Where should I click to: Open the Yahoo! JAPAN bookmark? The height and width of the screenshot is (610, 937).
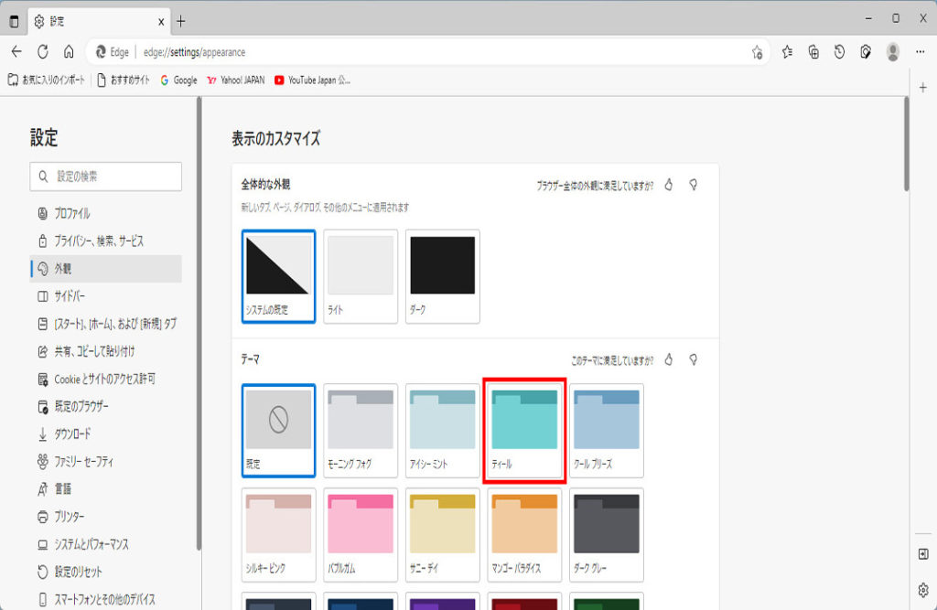tap(236, 80)
